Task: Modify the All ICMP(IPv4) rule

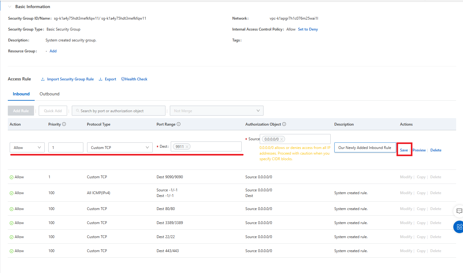Action: (x=406, y=193)
